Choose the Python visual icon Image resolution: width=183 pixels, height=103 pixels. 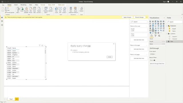[161, 31]
